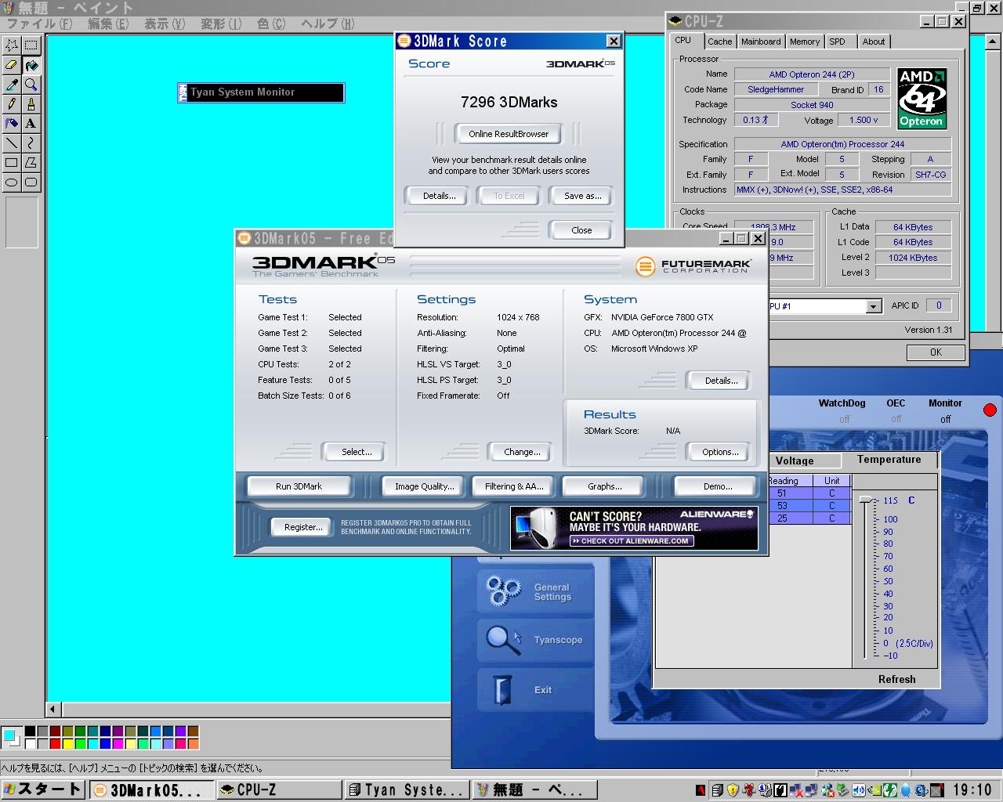Select the Text tool in Paint
1003x802 pixels.
31,123
